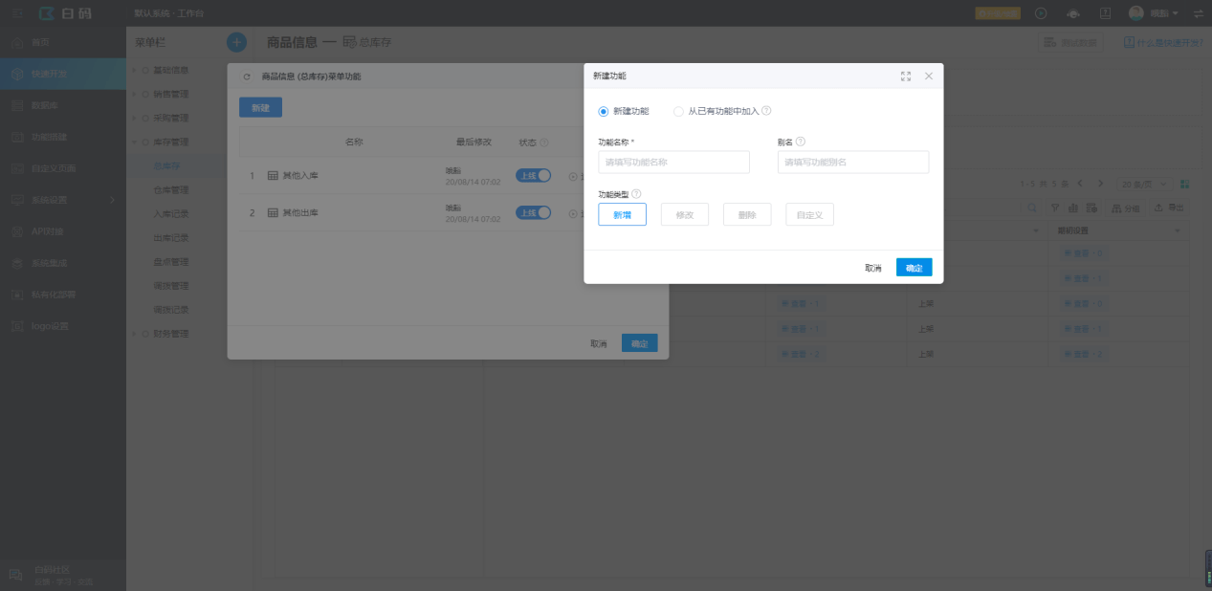
Task: Go to the previous page with the left arrow
Action: [1080, 183]
